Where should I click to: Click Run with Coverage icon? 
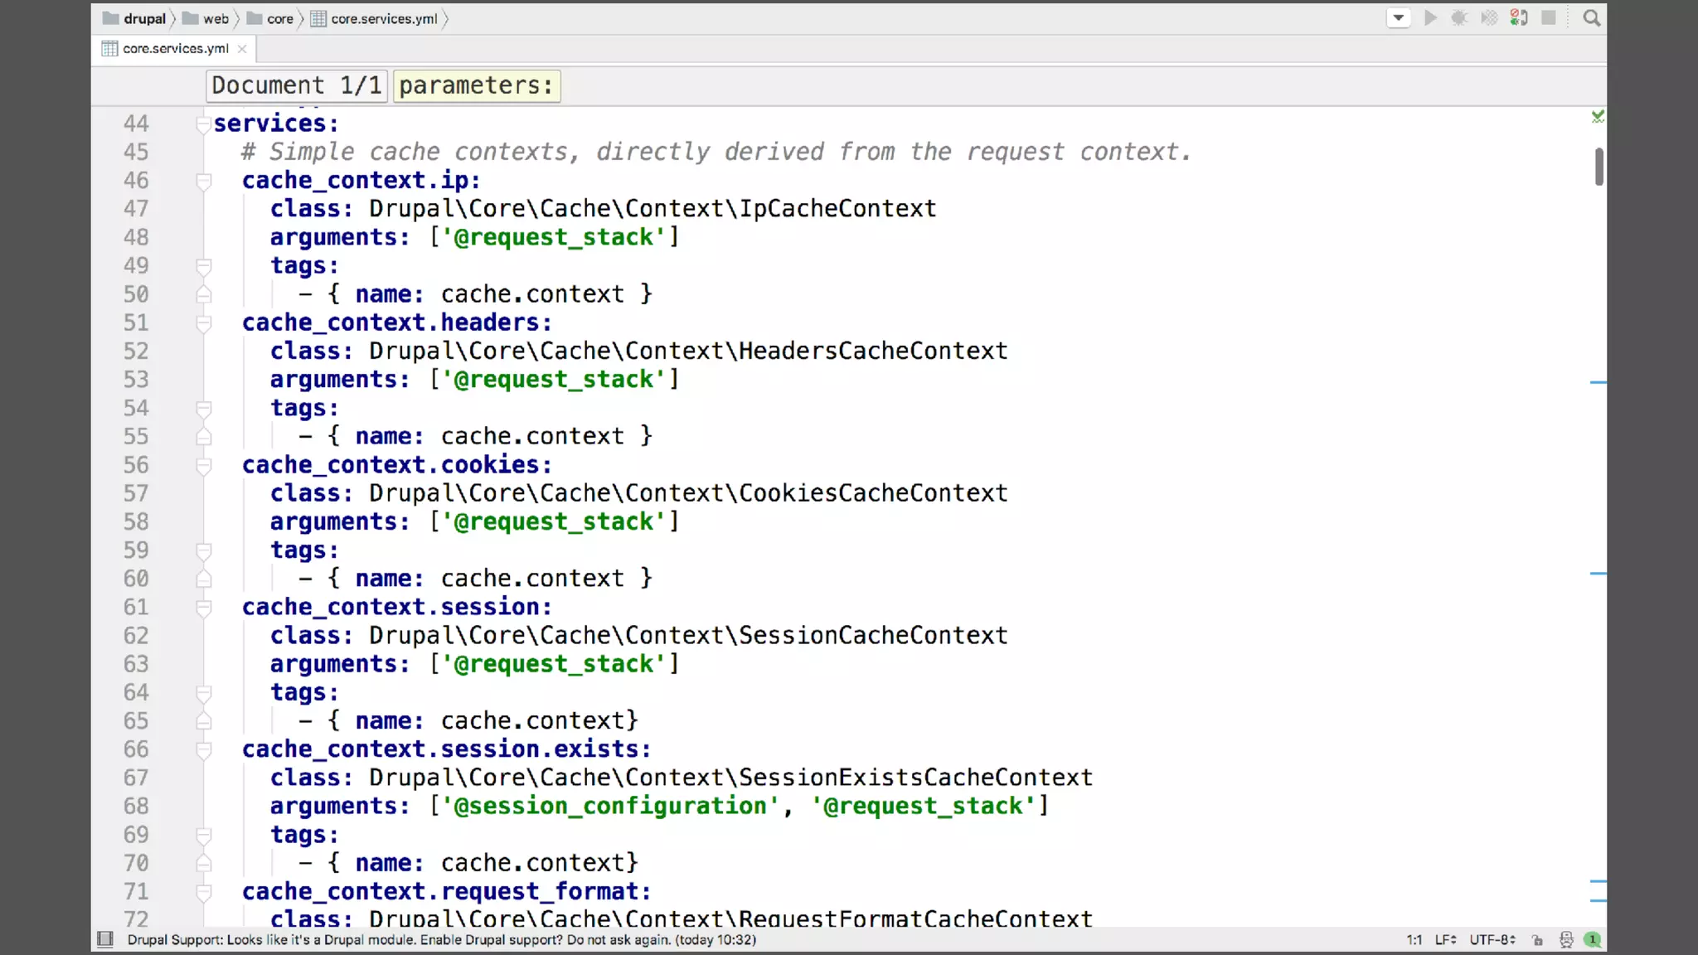[x=1489, y=18]
